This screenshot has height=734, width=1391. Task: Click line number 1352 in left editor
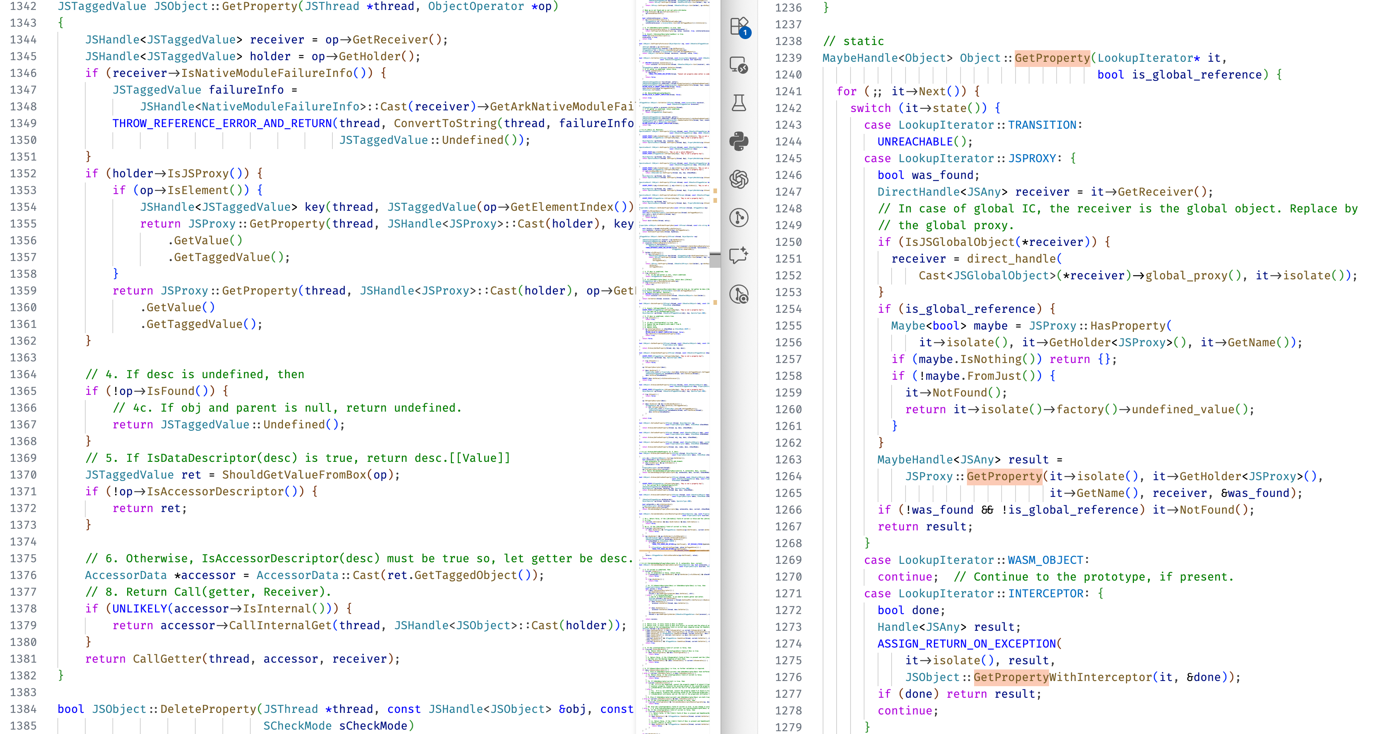click(23, 174)
